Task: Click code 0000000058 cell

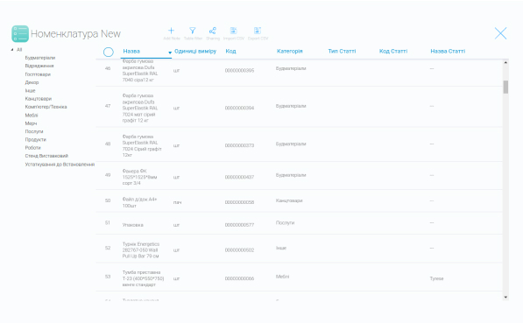Action: 239,202
